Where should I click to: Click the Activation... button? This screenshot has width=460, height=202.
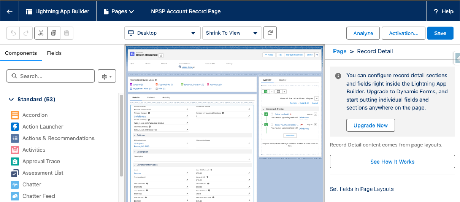pyautogui.click(x=404, y=33)
